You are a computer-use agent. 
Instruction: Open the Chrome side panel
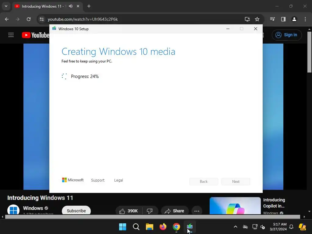pos(283,19)
